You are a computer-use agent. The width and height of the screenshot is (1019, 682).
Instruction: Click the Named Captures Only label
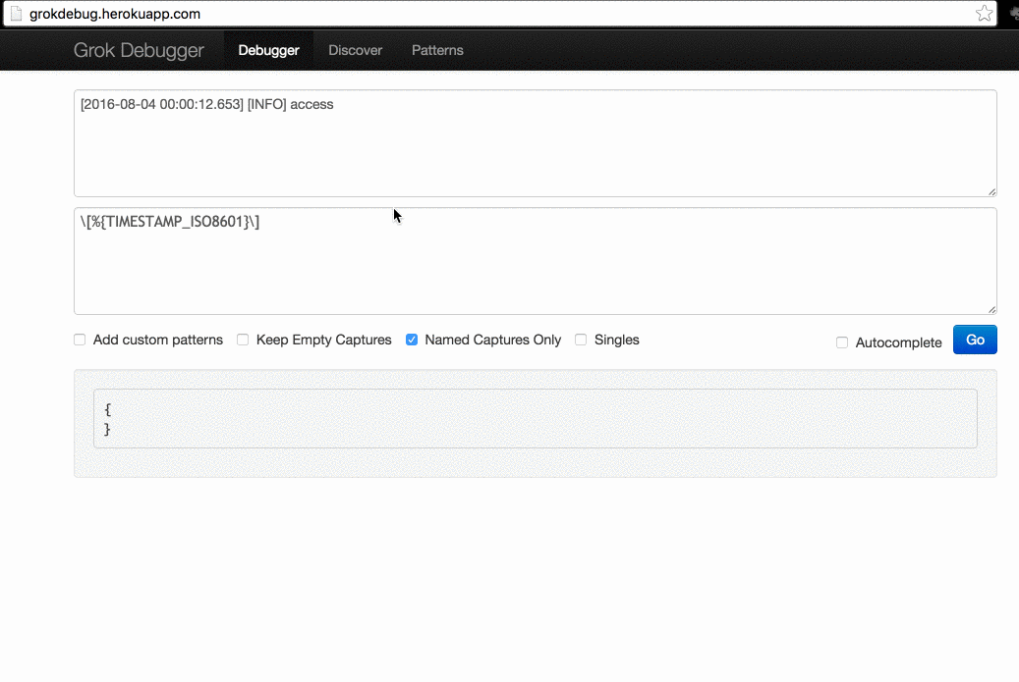[x=492, y=340]
